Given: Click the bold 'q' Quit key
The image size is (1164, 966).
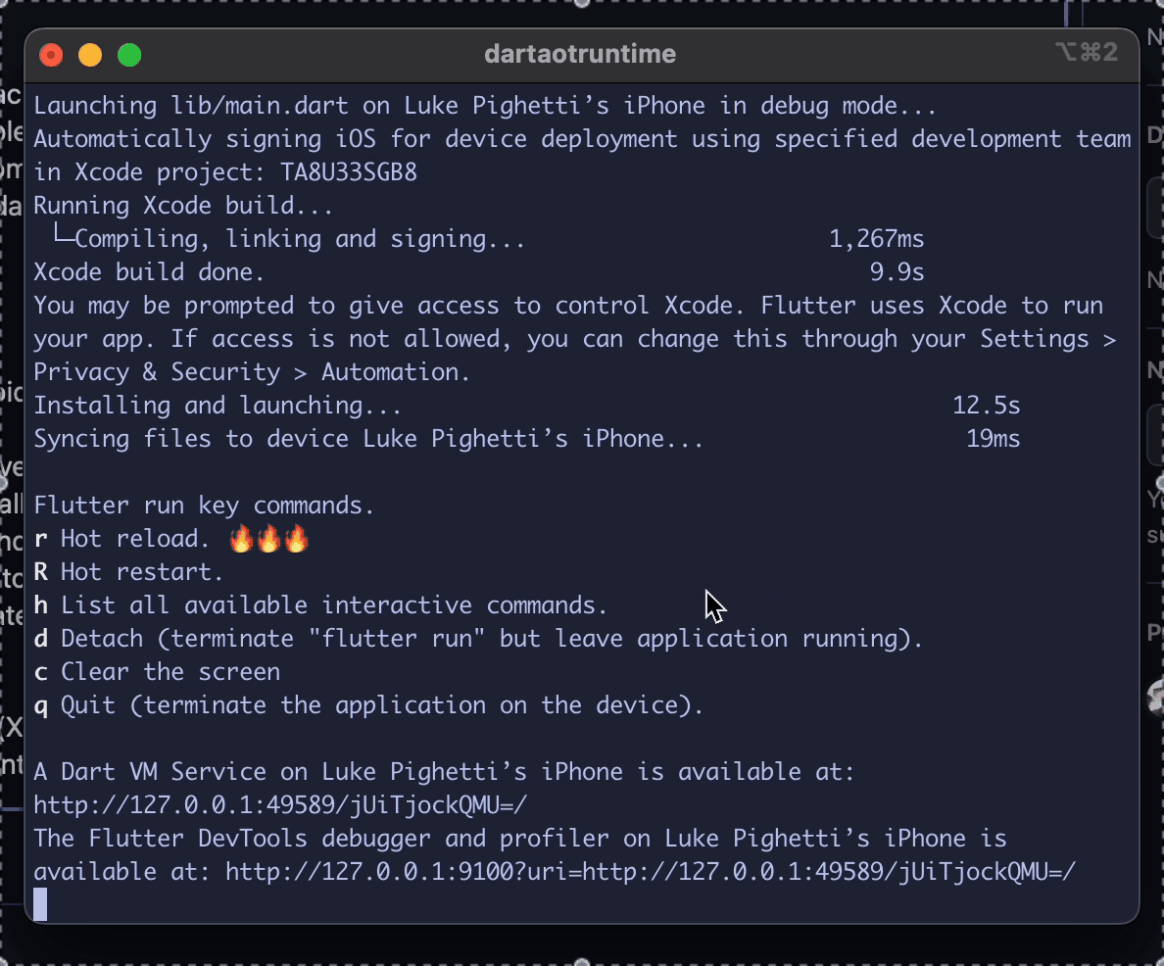Looking at the screenshot, I should point(40,705).
